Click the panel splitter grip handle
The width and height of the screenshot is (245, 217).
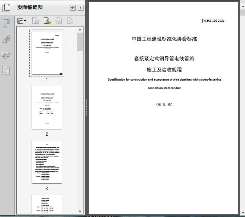coord(86,108)
